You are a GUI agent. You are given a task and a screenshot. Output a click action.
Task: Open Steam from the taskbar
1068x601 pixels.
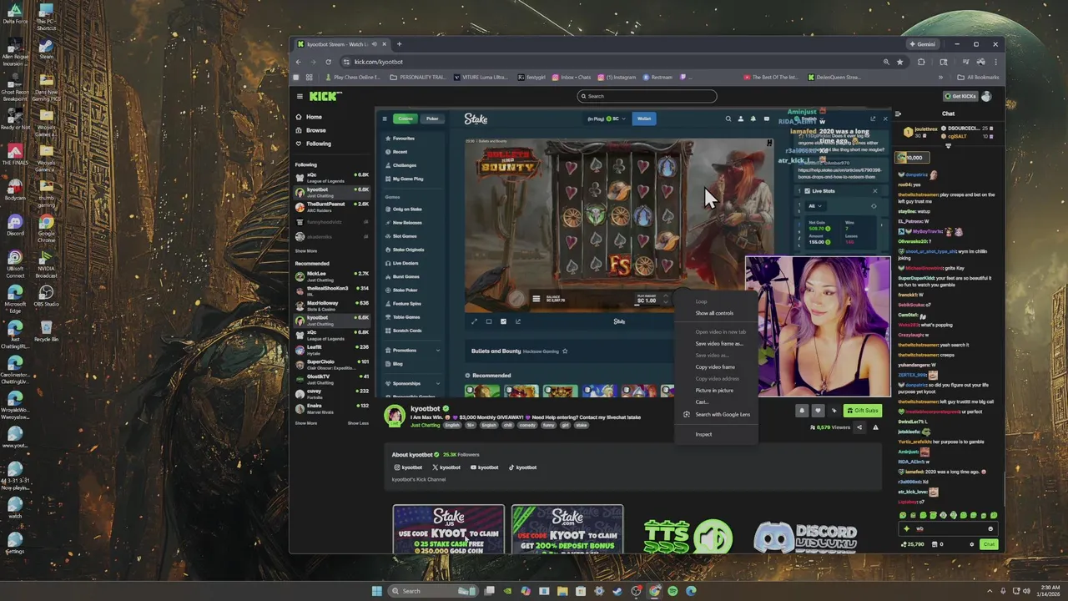(x=617, y=591)
